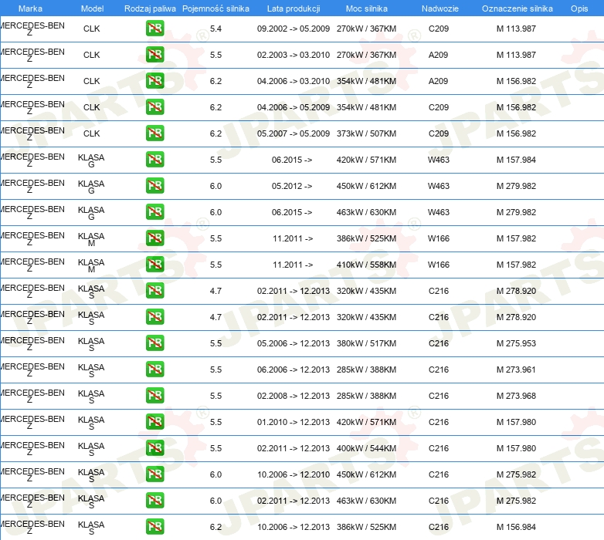The width and height of the screenshot is (604, 540).
Task: Click the fuel icon in the M 156.984 engine row
Action: pyautogui.click(x=154, y=527)
